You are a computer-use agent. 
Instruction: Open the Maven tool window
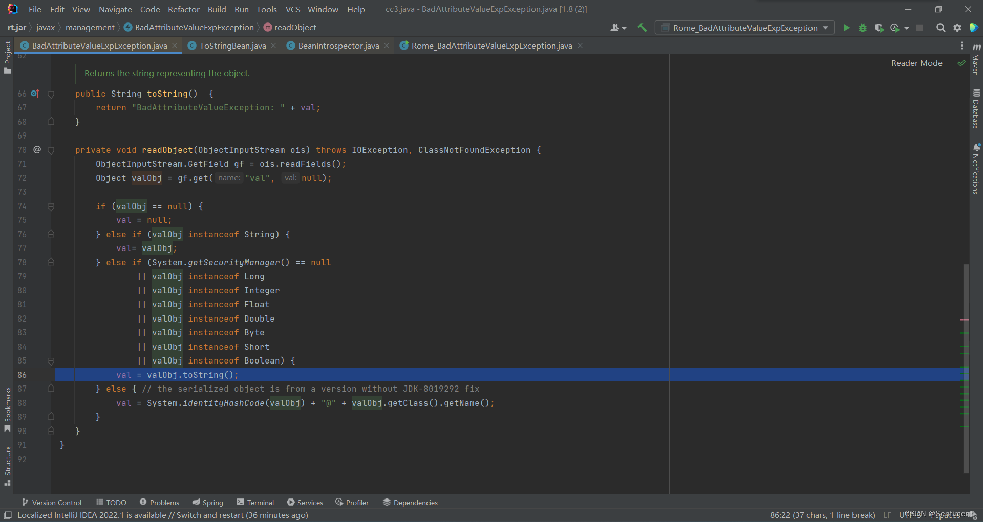pyautogui.click(x=976, y=60)
